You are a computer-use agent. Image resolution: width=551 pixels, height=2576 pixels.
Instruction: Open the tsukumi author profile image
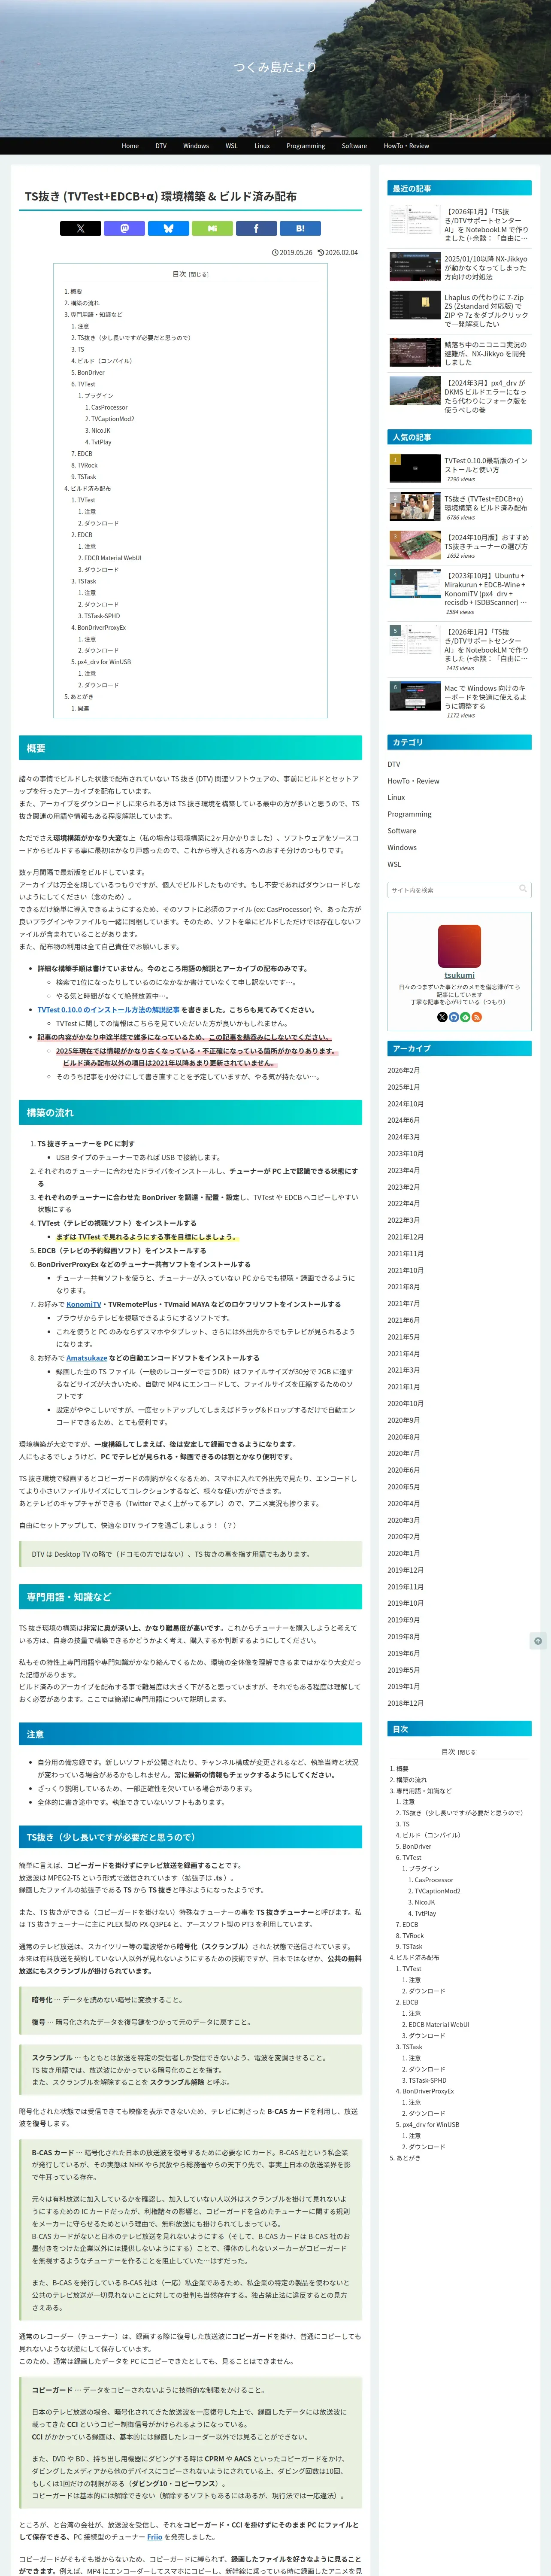coord(460,945)
